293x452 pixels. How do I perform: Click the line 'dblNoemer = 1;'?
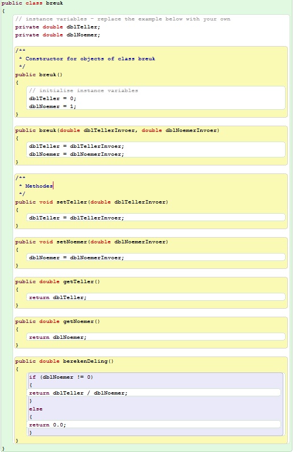click(52, 107)
